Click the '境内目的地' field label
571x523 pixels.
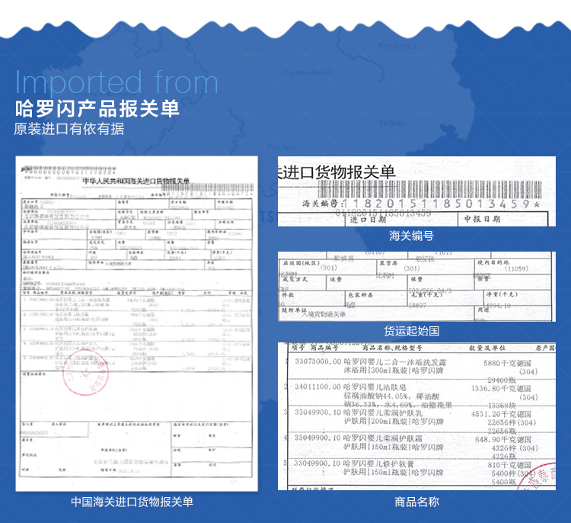pyautogui.click(x=493, y=262)
